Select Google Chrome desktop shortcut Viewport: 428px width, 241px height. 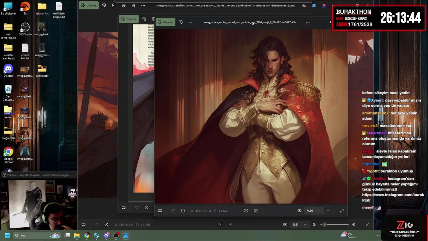point(8,156)
